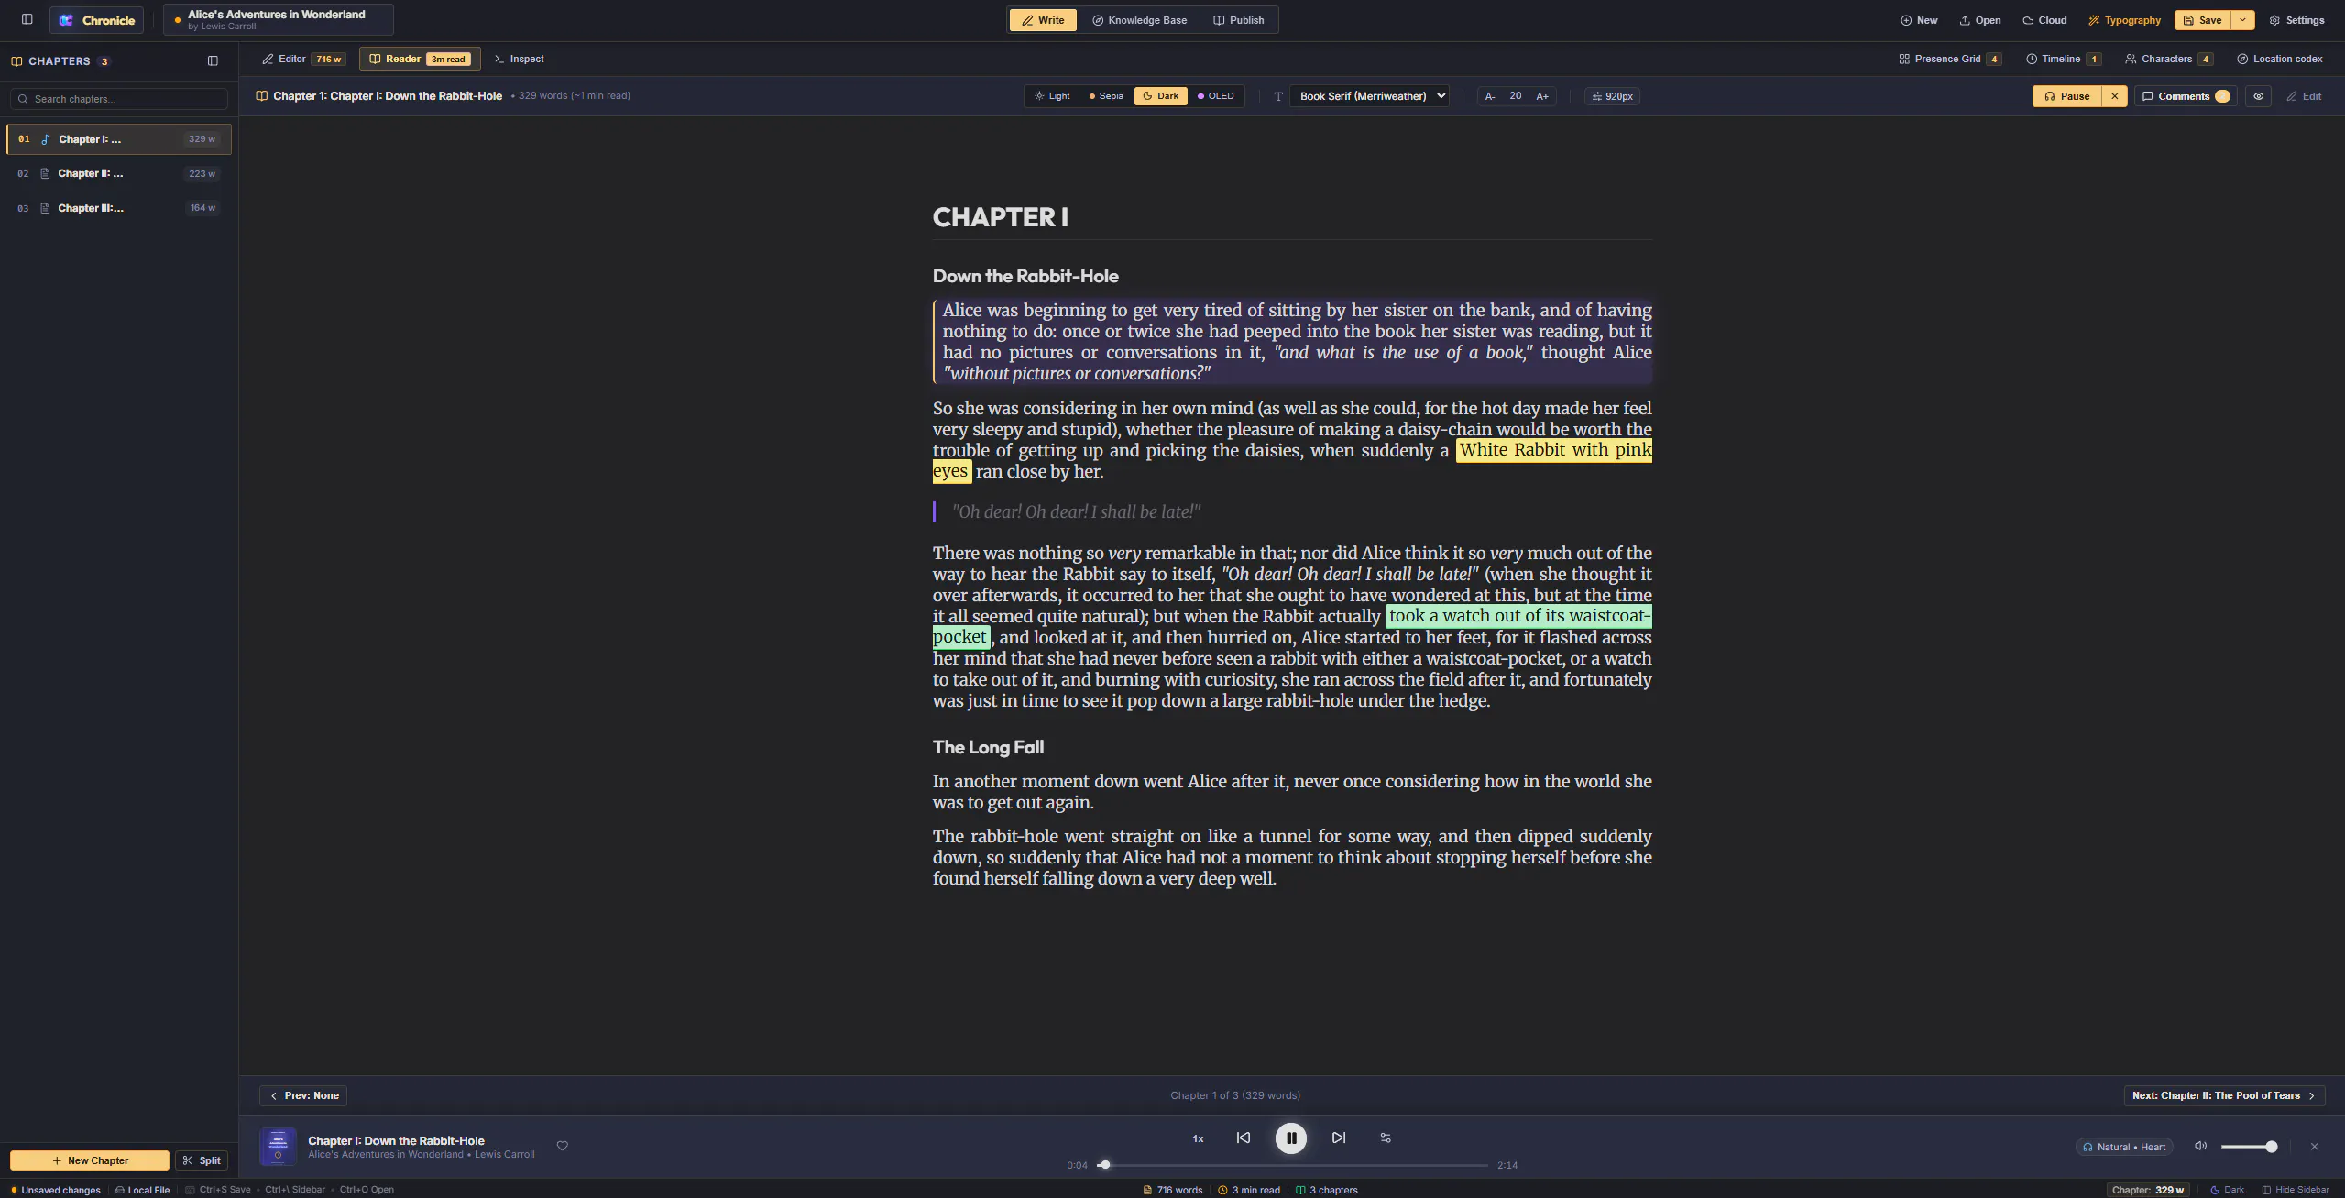
Task: Open the Presence Grid panel
Action: pyautogui.click(x=1950, y=59)
